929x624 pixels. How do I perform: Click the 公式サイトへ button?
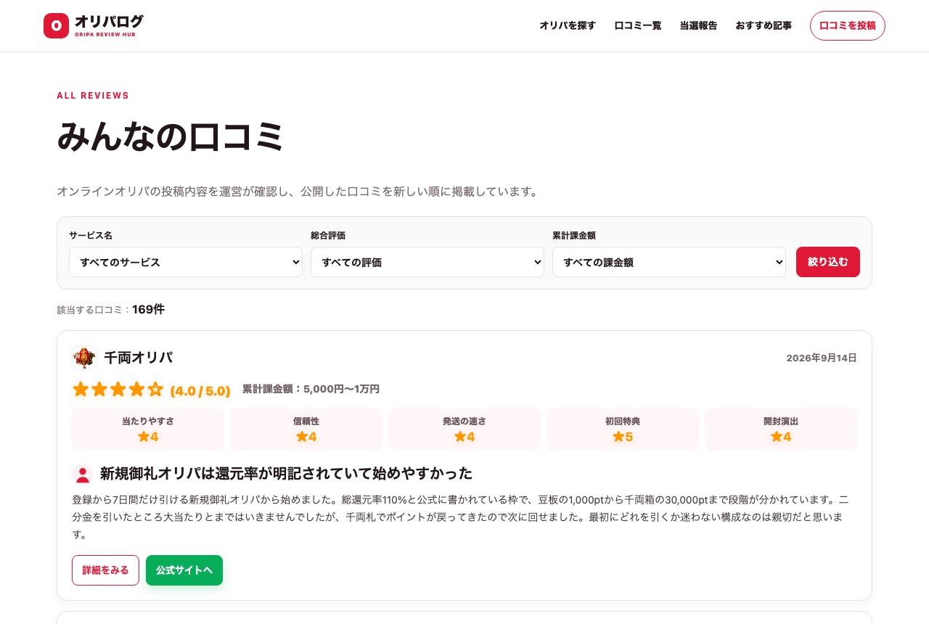coord(184,570)
